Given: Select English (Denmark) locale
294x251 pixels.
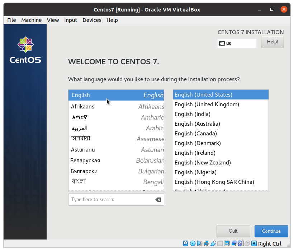Looking at the screenshot, I should (x=221, y=143).
